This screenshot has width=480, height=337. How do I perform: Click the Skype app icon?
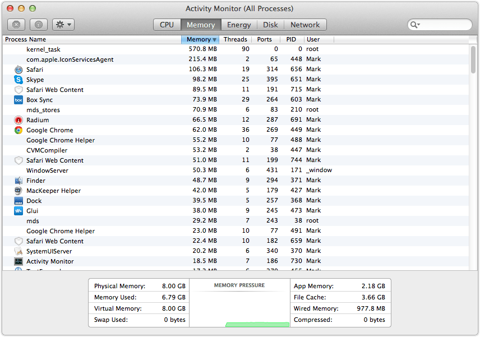tap(19, 80)
